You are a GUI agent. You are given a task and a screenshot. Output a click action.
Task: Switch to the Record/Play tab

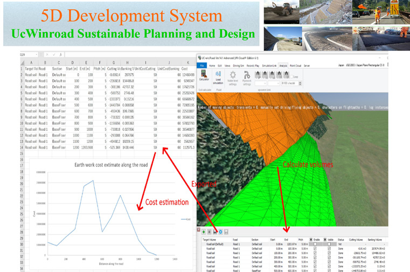[253, 66]
